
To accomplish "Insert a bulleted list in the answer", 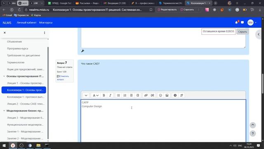I will click(x=118, y=95).
